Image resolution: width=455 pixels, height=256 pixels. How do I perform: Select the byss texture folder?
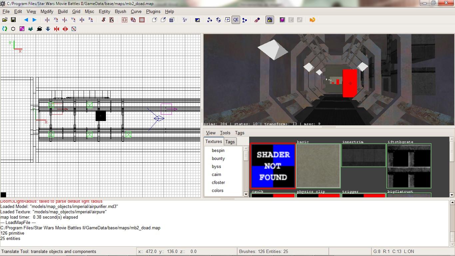pos(217,166)
